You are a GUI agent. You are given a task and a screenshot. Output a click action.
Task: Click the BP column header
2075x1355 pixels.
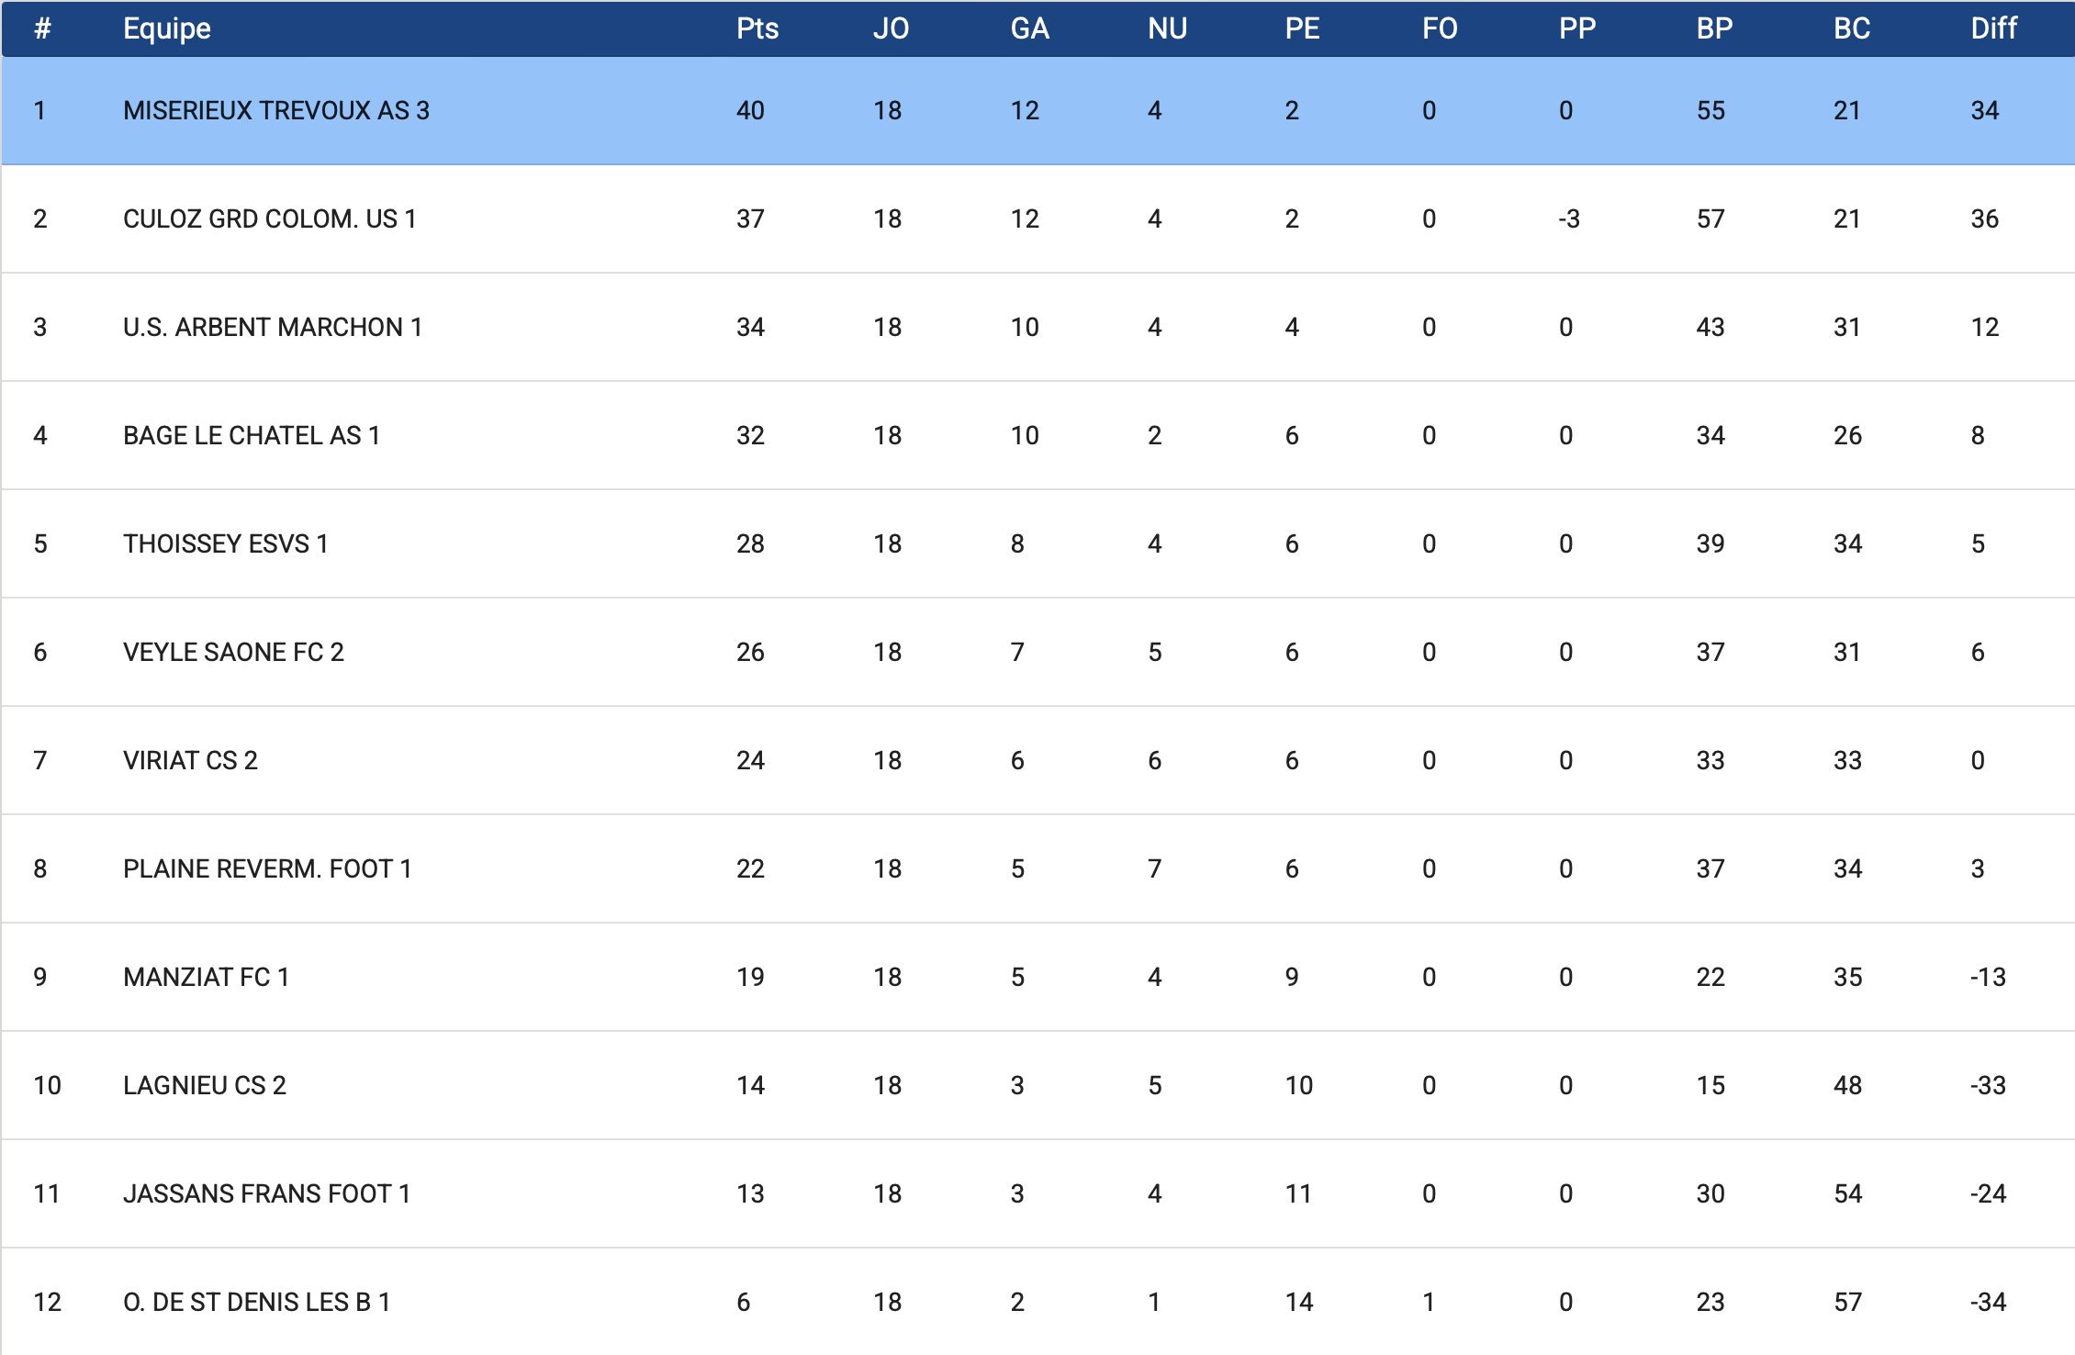click(1714, 28)
